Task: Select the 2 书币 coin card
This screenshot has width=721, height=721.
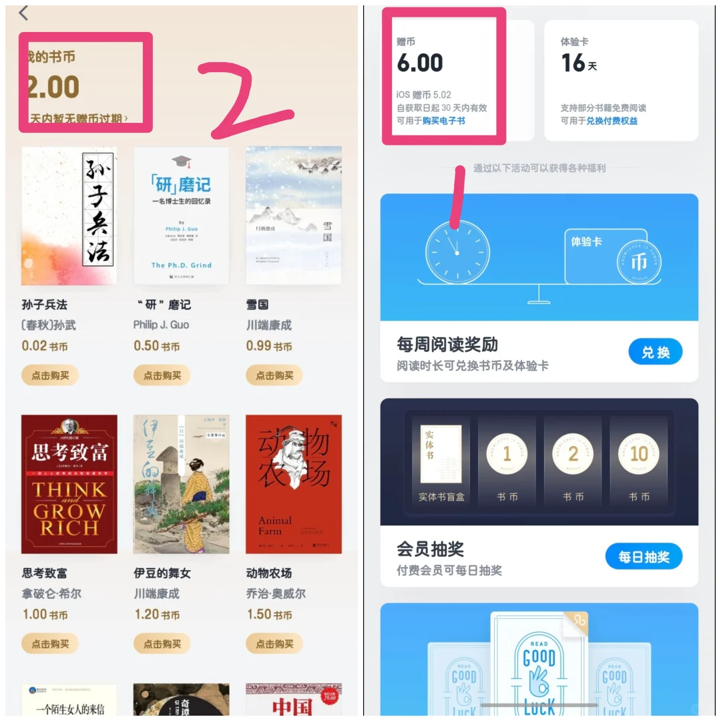Action: [x=573, y=461]
